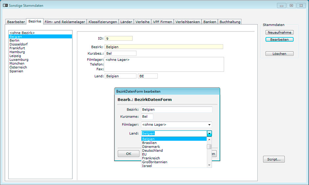
Task: Open the Filmlager dropdown arrow
Action: click(x=209, y=125)
